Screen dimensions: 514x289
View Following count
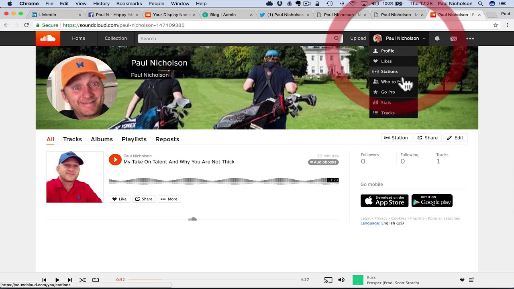coord(409,158)
